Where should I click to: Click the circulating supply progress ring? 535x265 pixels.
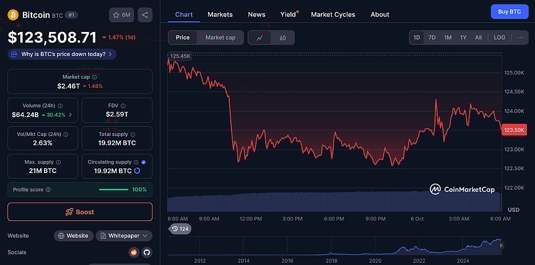coord(137,171)
